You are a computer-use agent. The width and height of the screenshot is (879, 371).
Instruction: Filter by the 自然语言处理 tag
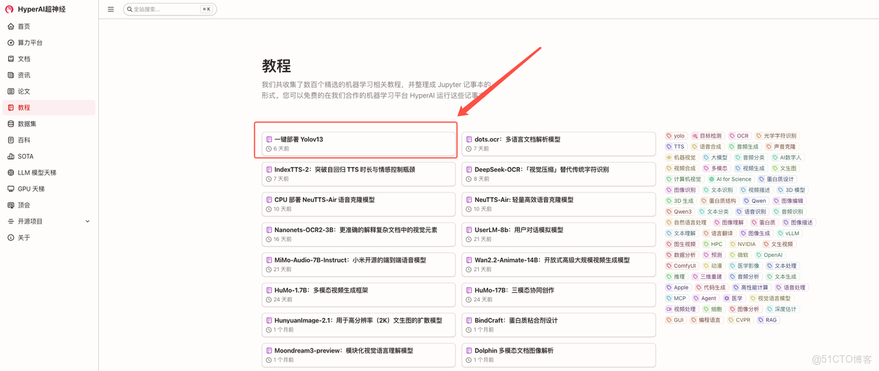click(x=686, y=223)
